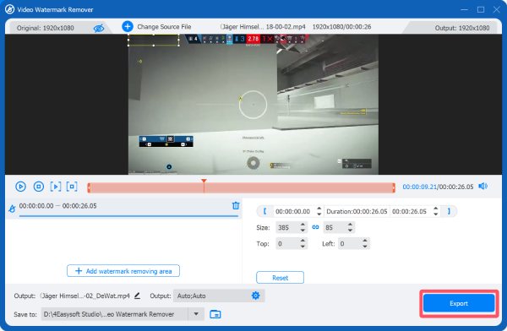The height and width of the screenshot is (331, 507).
Task: Click the end time field 00:00:26.05
Action: (x=409, y=211)
